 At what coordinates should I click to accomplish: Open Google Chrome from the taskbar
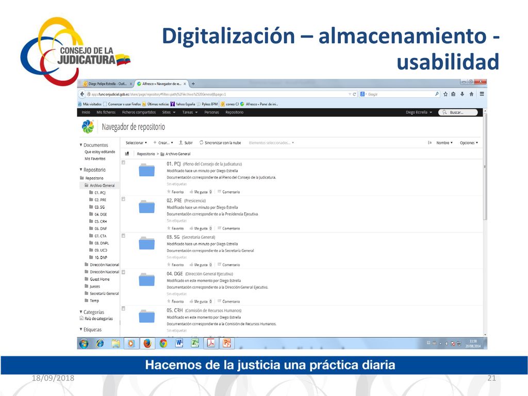(x=163, y=343)
